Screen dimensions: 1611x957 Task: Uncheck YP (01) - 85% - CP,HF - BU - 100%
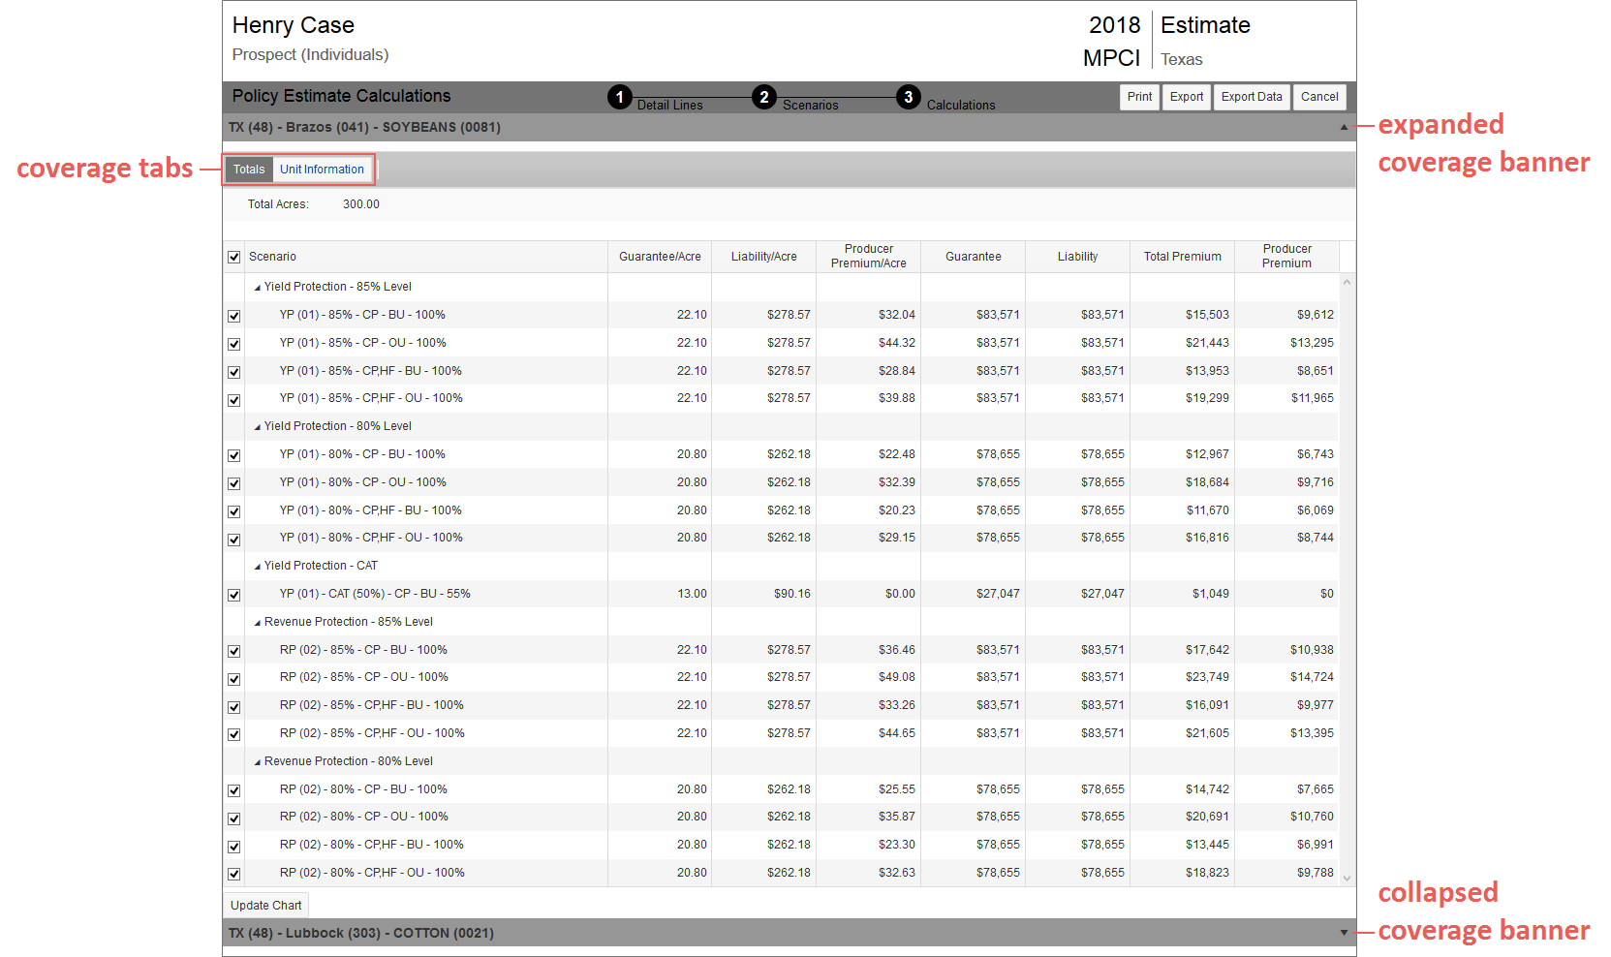point(233,372)
